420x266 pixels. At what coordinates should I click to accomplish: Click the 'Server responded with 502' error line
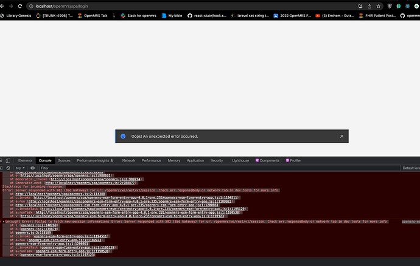coord(141,190)
